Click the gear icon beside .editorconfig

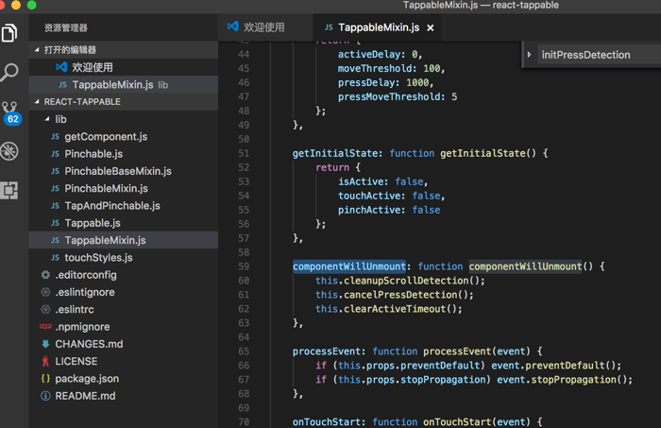[x=46, y=275]
